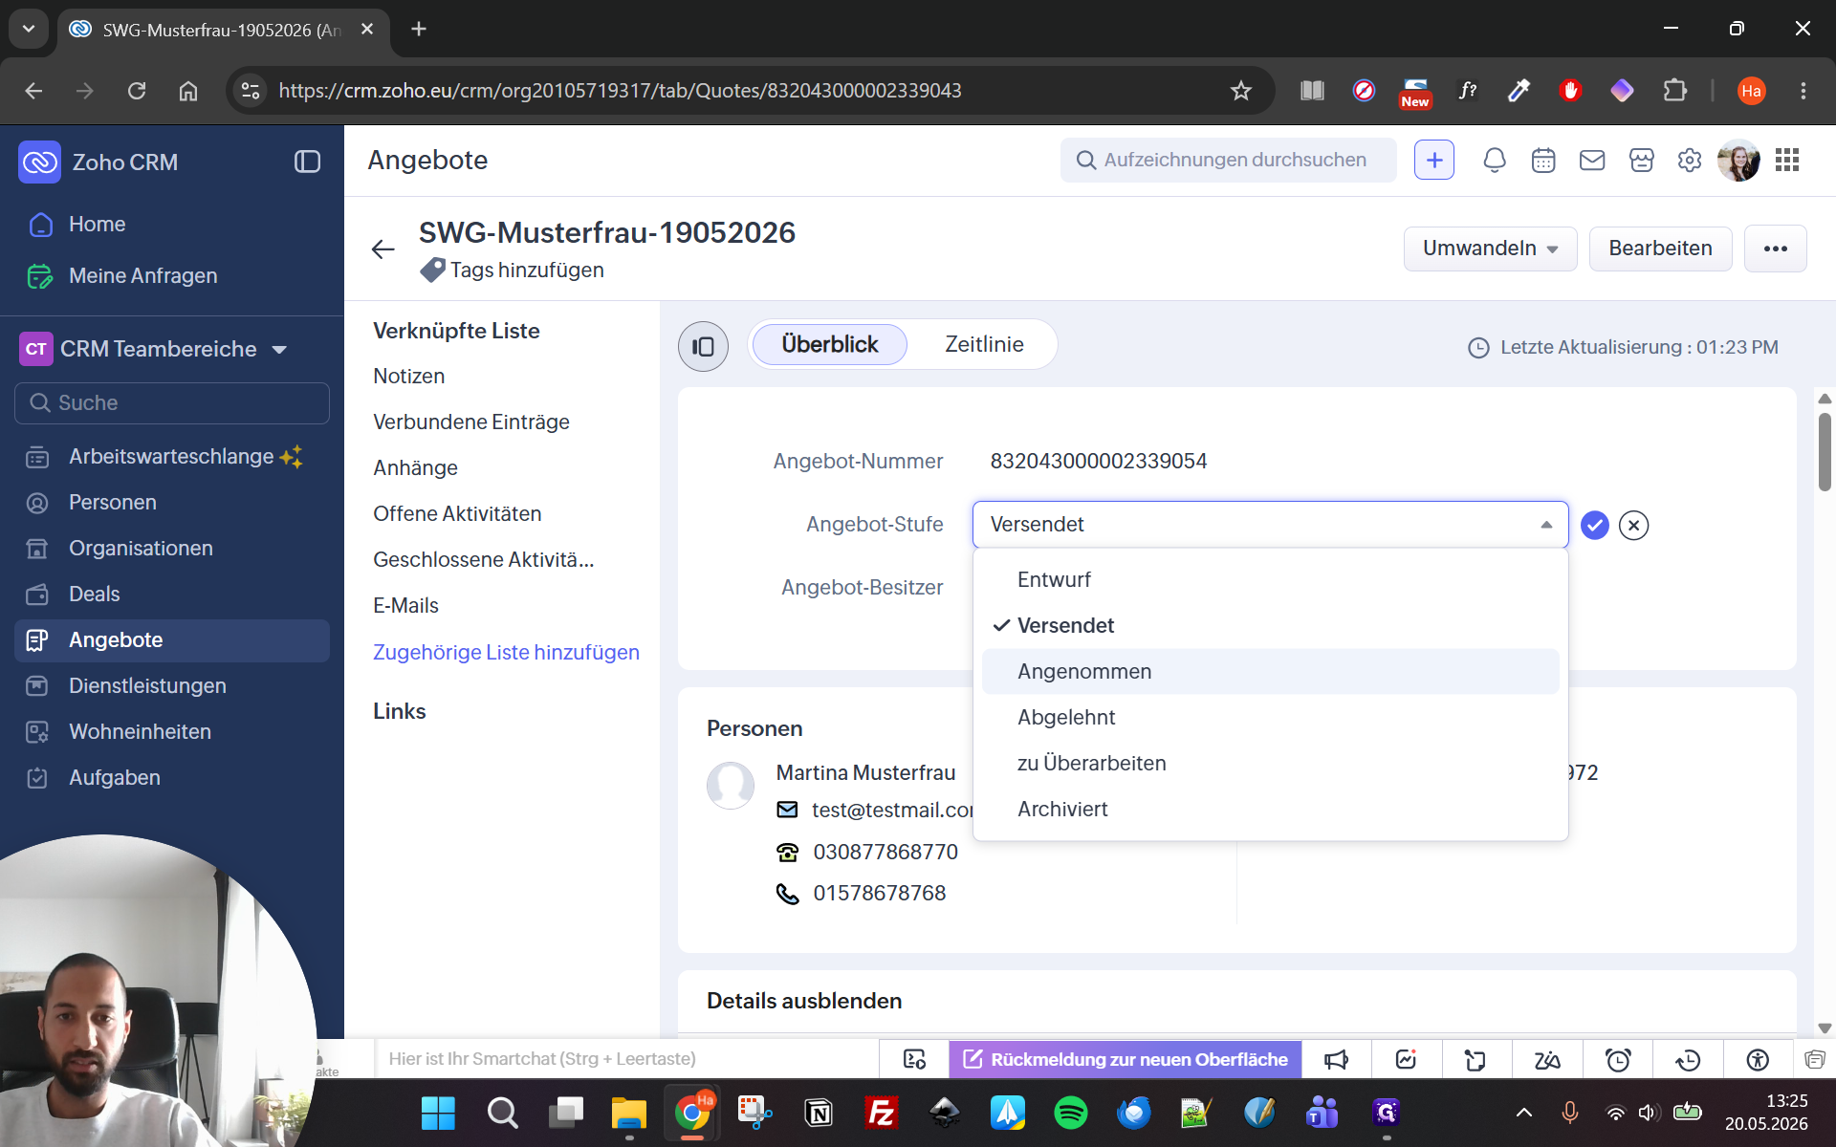Viewport: 1836px width, 1147px height.
Task: Go back with the left arrow icon
Action: (x=383, y=249)
